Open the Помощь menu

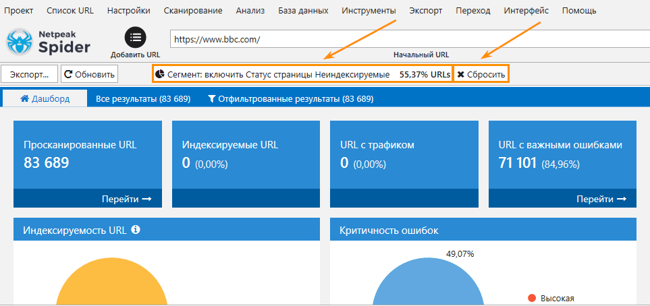click(x=579, y=11)
